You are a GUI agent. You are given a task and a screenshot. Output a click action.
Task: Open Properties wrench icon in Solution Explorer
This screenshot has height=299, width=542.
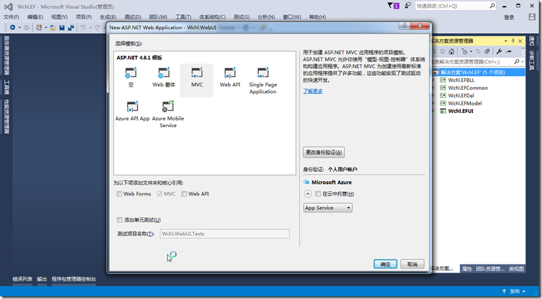(499, 51)
